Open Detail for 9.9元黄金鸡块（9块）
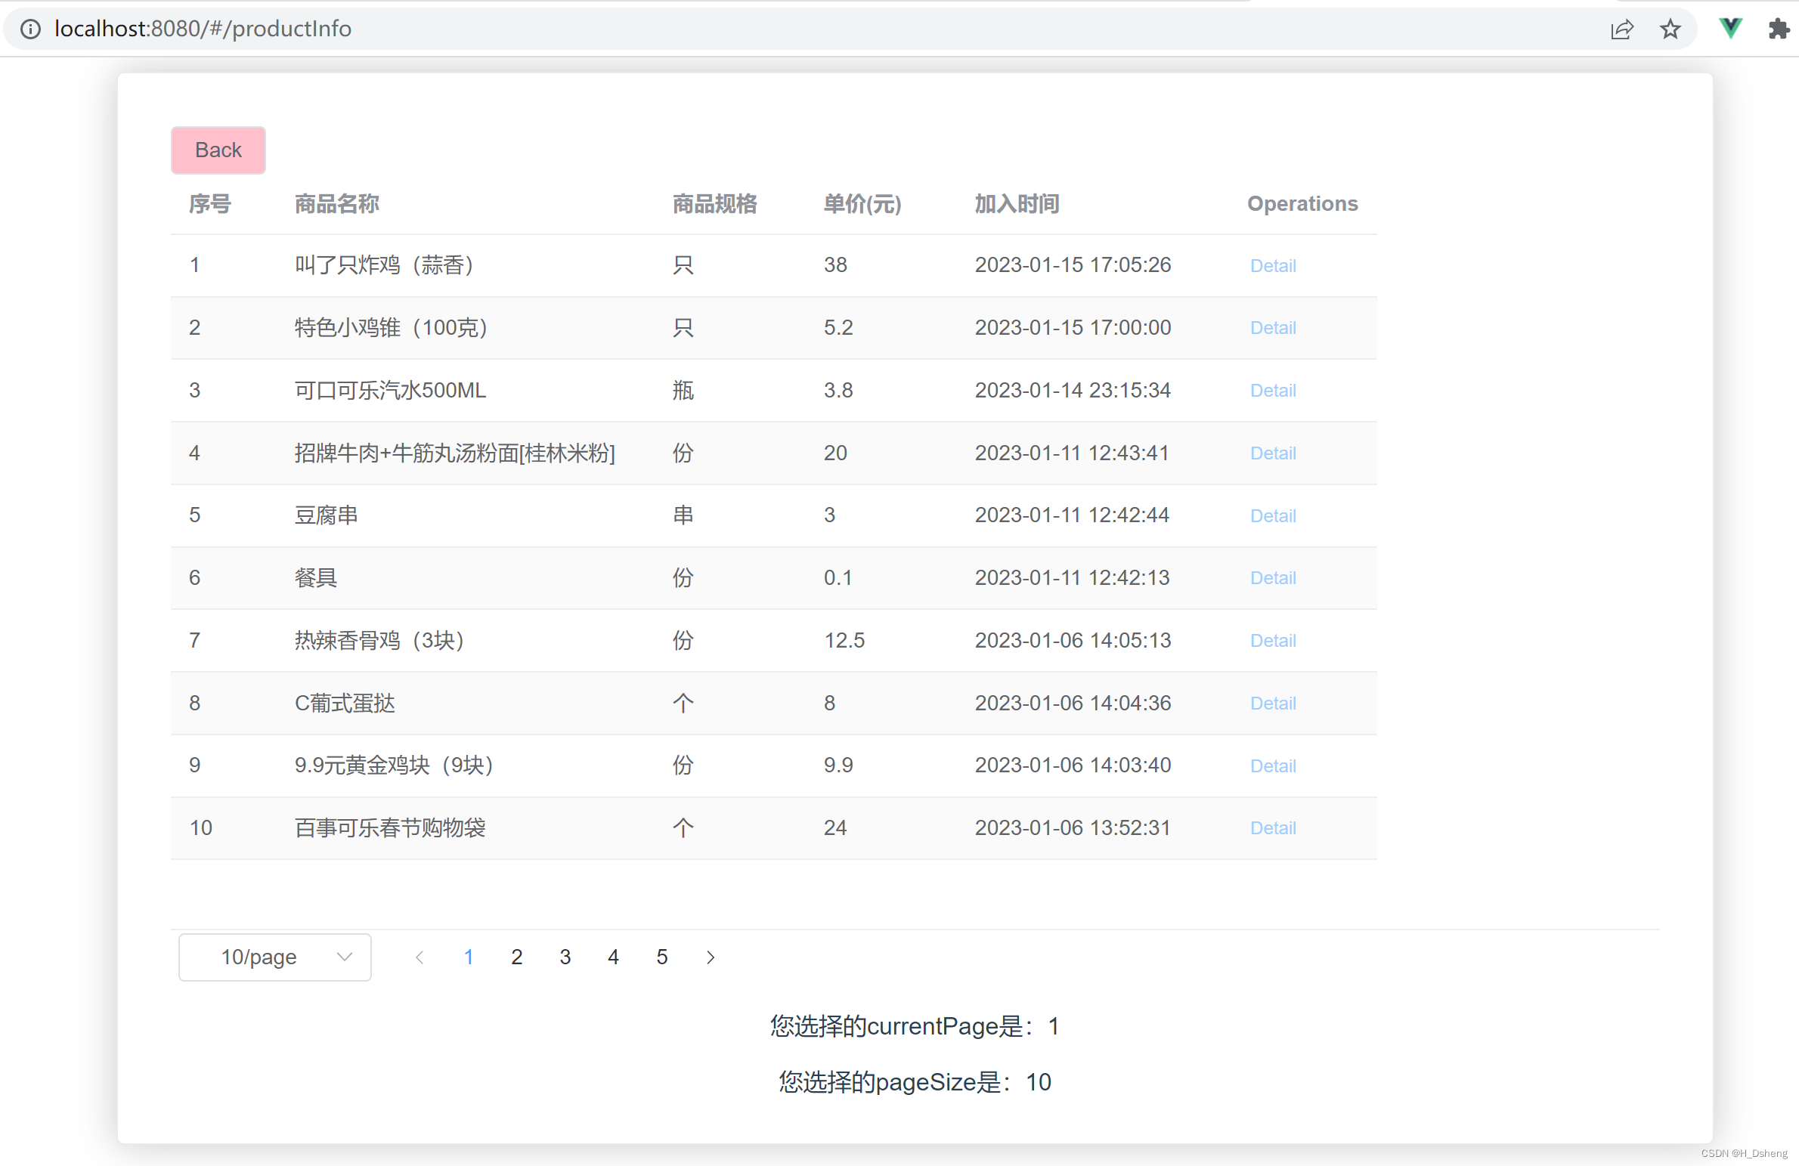The height and width of the screenshot is (1166, 1799). tap(1273, 766)
